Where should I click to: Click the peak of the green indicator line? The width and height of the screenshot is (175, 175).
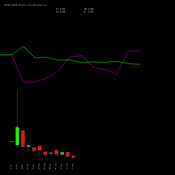[x=23, y=47]
